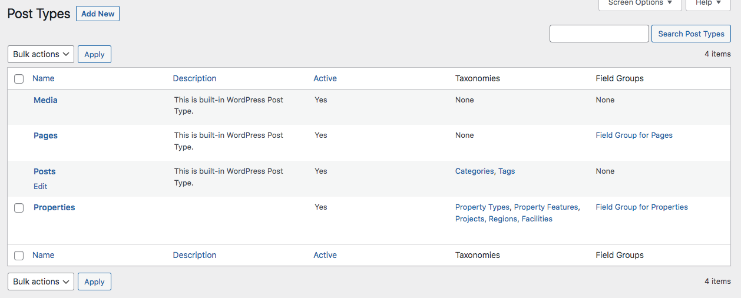Sort the table by the Name column header
This screenshot has width=741, height=298.
click(44, 78)
